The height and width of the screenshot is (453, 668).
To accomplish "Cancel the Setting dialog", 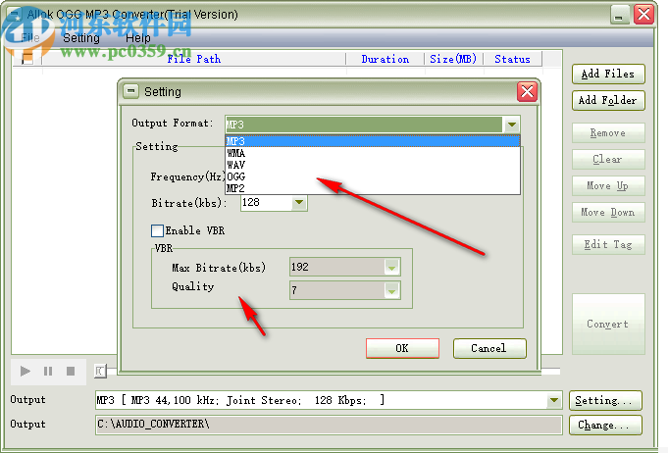I will [489, 348].
